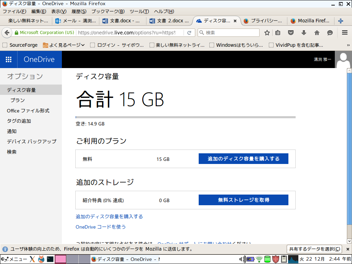Open a new tab with the plus icon
The width and height of the screenshot is (352, 264).
tap(341, 21)
